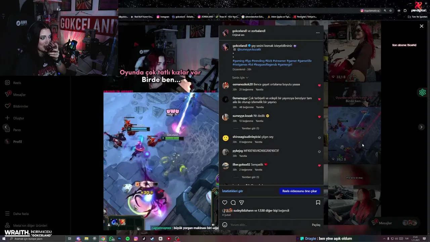
Task: Open zoom magnifier icon in address bar
Action: point(385,11)
